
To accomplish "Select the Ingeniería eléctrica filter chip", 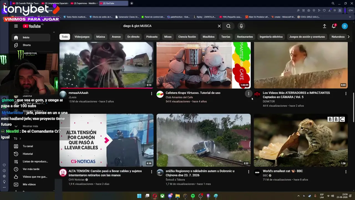I will tap(271, 37).
